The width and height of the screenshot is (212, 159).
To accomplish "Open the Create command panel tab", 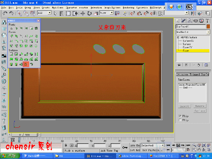I will [178, 21].
